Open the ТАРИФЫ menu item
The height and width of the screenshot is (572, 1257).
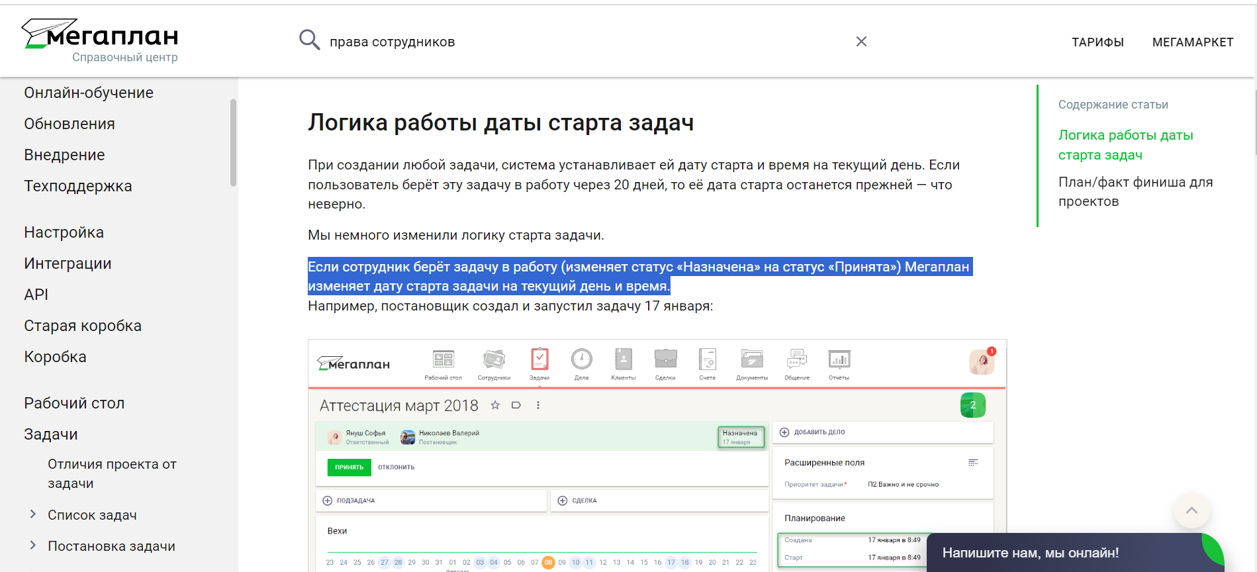[1097, 42]
